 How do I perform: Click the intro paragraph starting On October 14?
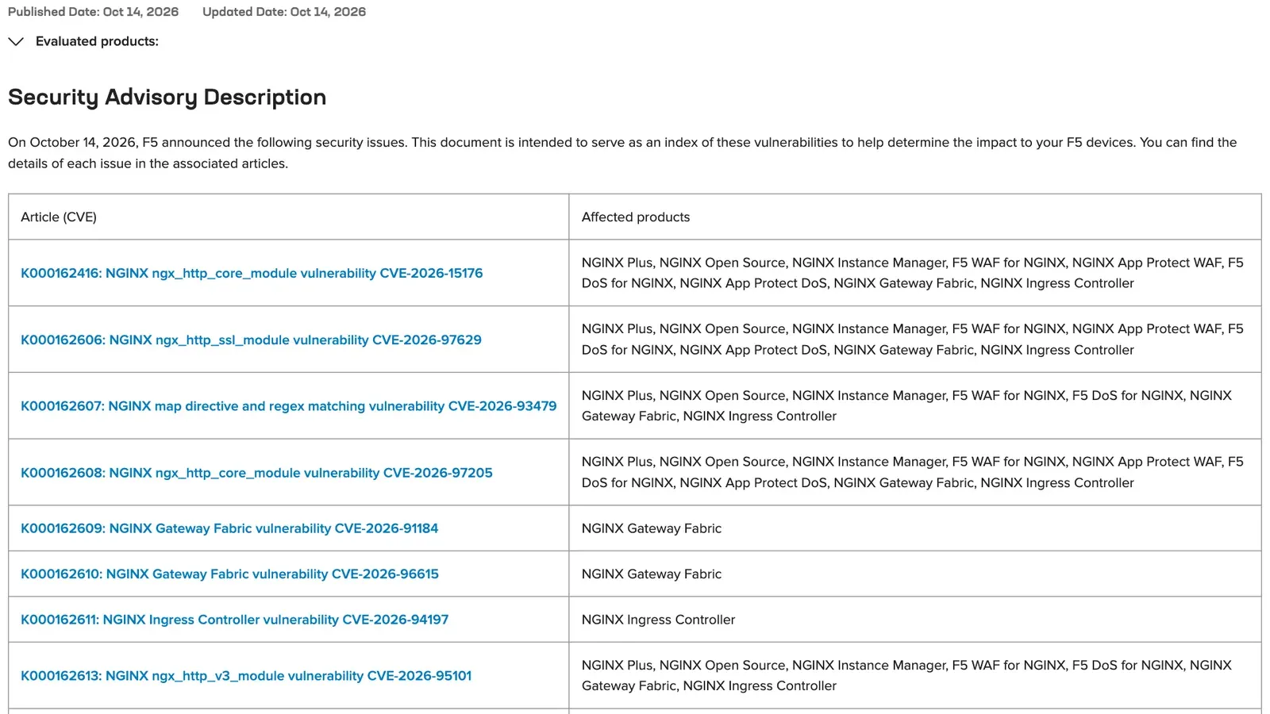pos(622,153)
